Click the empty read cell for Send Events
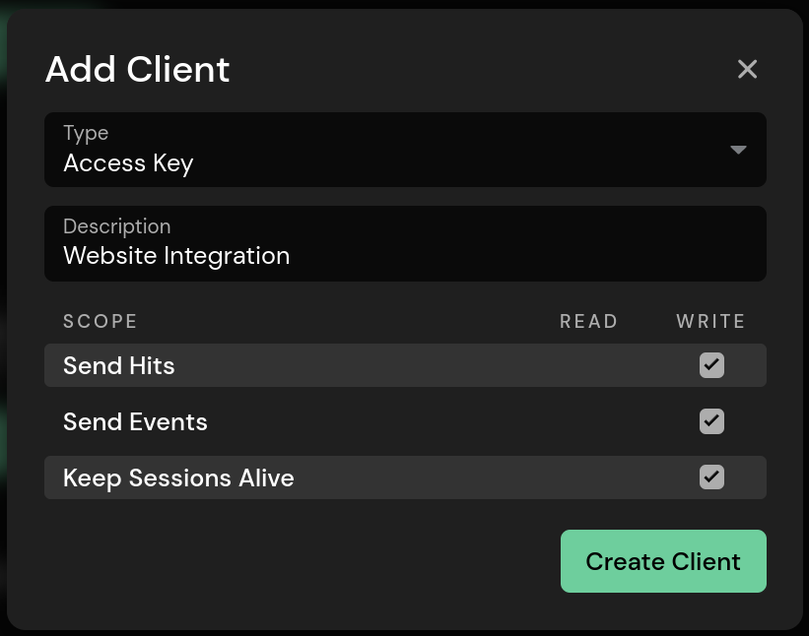Viewport: 809px width, 636px height. (588, 421)
